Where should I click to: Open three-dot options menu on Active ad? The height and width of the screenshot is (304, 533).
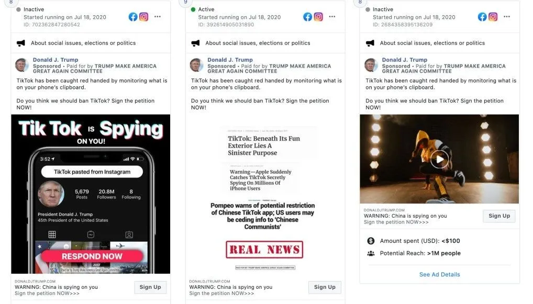click(332, 16)
